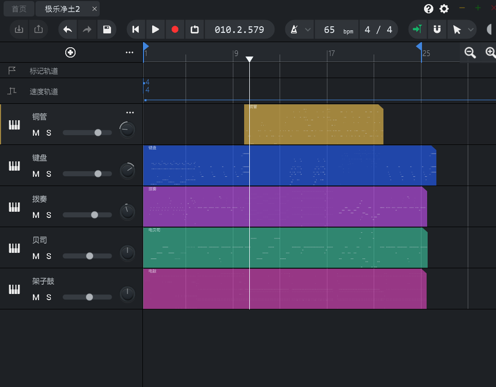Expand the metronome dropdown arrow
This screenshot has width=496, height=387.
tap(308, 30)
